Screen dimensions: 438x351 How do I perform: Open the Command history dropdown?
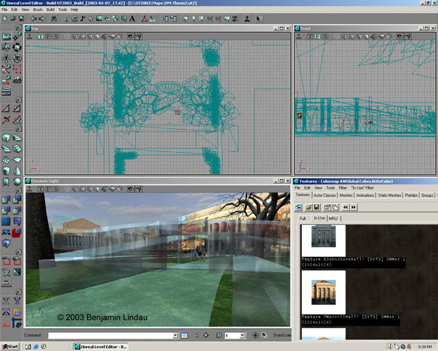(175, 335)
